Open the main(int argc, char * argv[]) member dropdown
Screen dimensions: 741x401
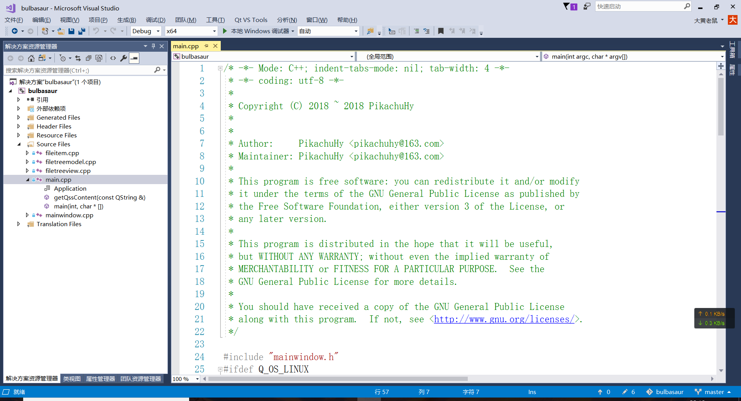pyautogui.click(x=634, y=56)
